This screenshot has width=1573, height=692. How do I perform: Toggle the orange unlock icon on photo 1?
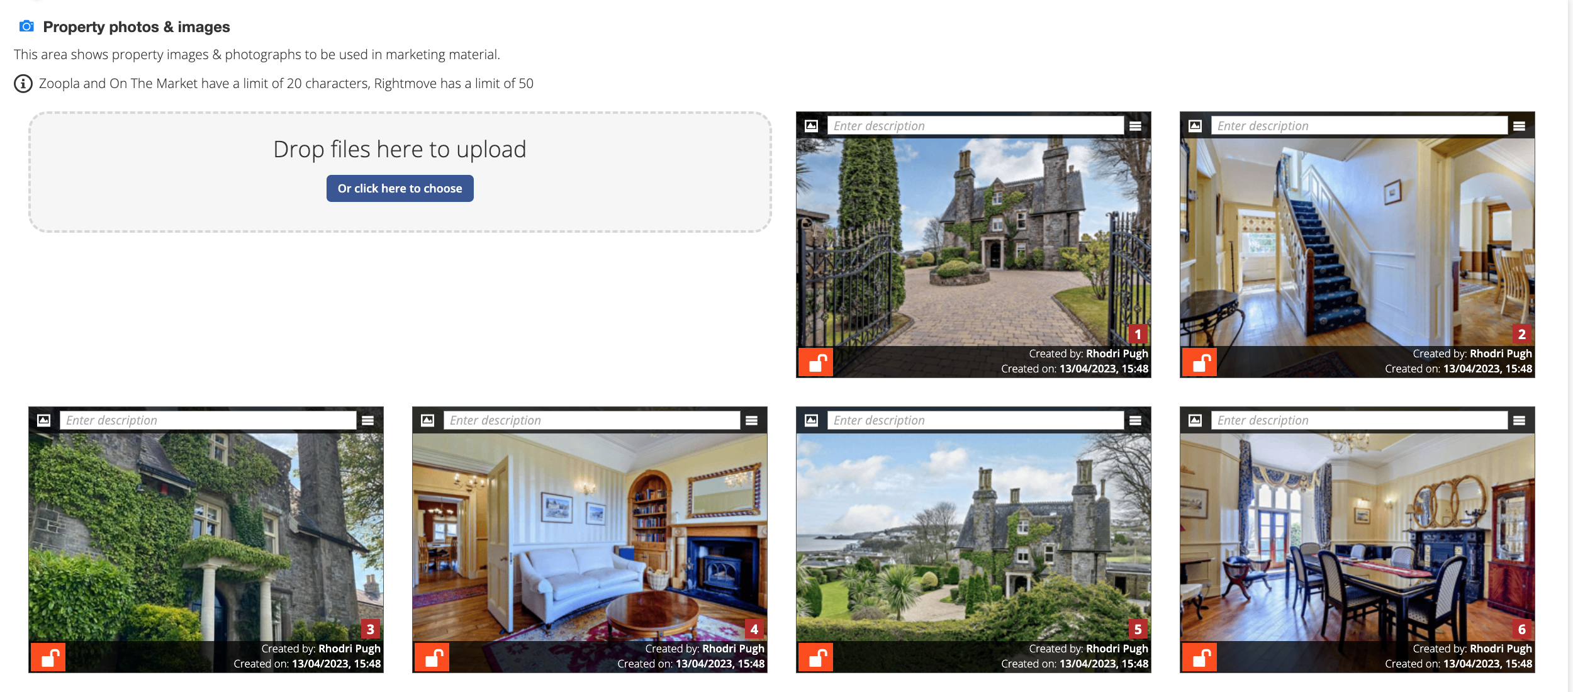click(816, 362)
